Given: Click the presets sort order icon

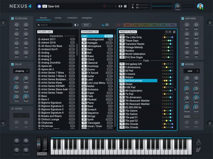Looking at the screenshot, I should click(175, 32).
